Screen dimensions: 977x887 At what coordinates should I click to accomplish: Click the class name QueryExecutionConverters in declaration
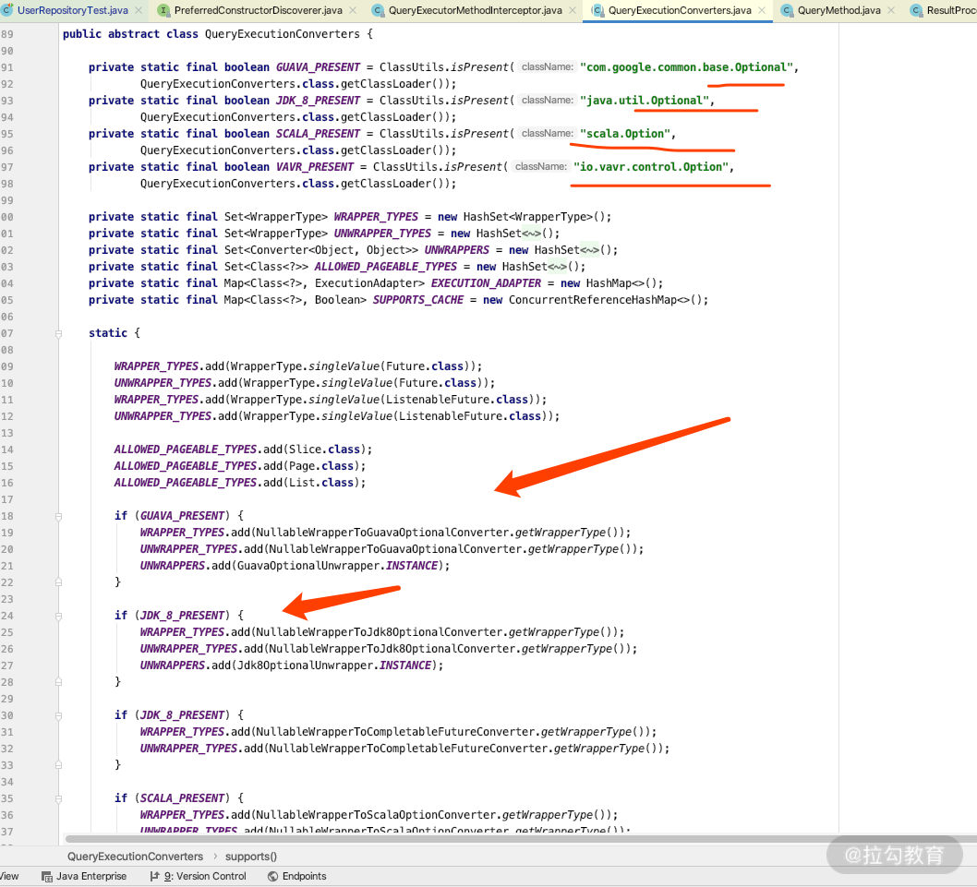click(x=283, y=34)
